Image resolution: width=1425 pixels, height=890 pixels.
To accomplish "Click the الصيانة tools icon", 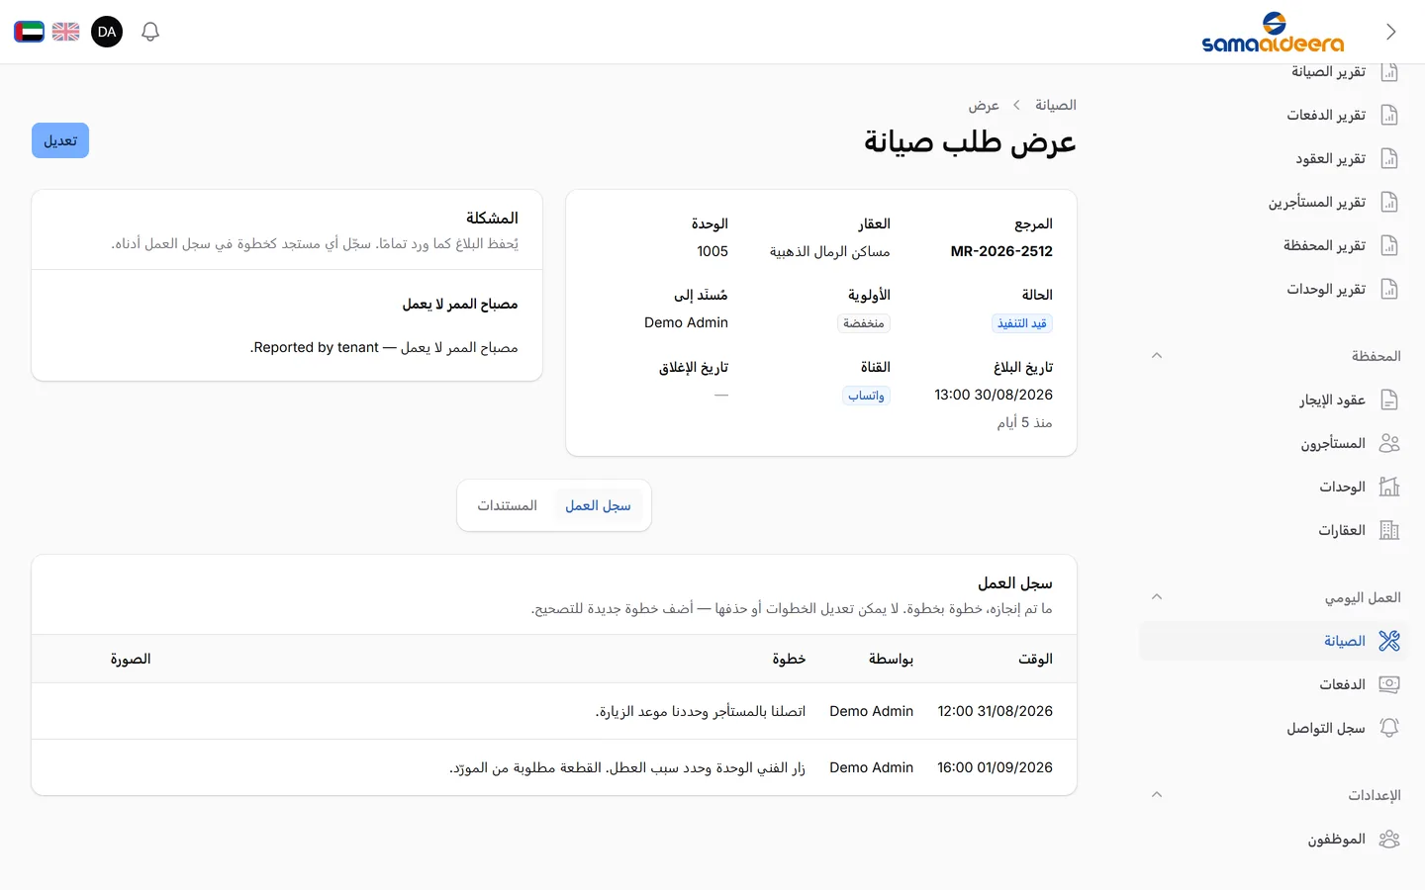I will [x=1389, y=641].
